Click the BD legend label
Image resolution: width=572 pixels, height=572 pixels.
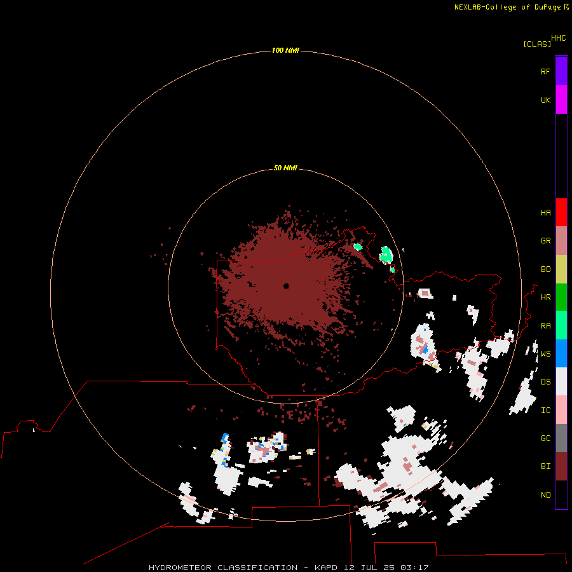click(x=545, y=269)
